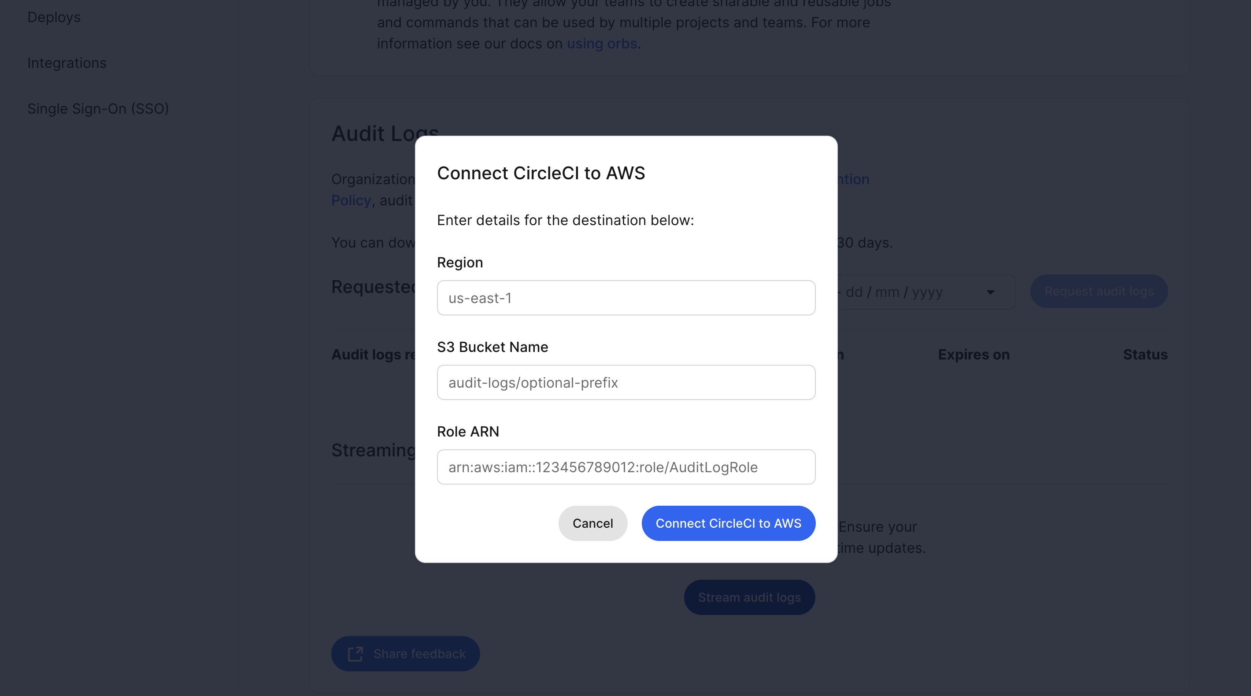Click into the S3 Bucket Name field

(x=625, y=382)
